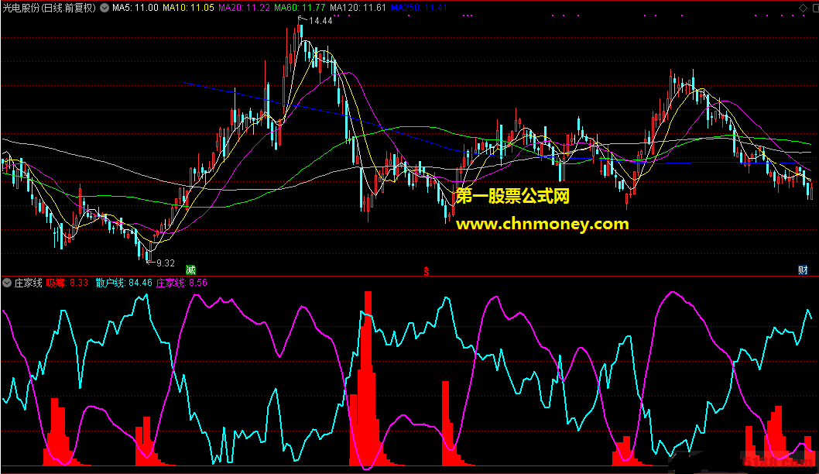
Task: Click the red S marker on the time axis
Action: coord(427,271)
